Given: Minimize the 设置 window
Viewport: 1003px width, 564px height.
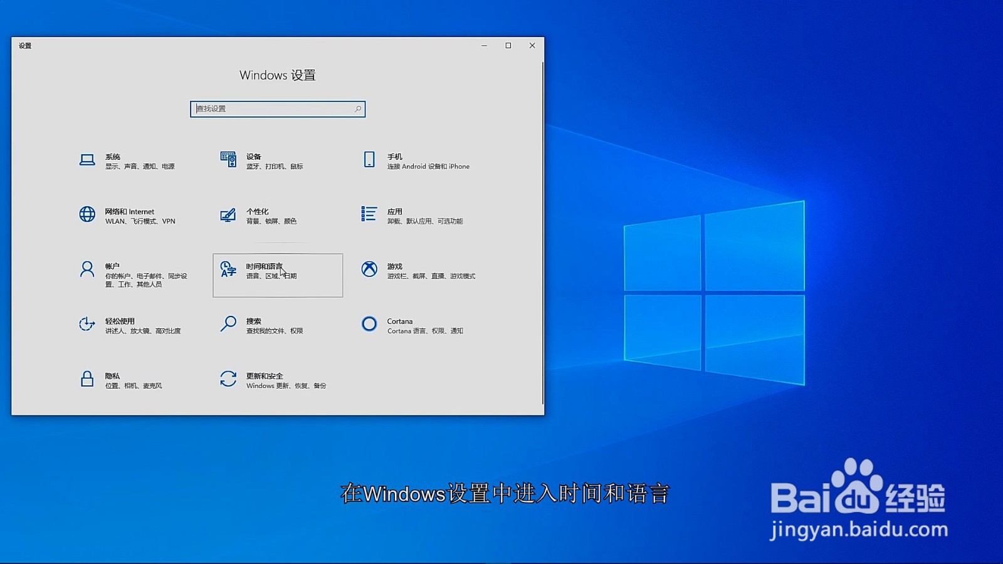Looking at the screenshot, I should click(484, 46).
